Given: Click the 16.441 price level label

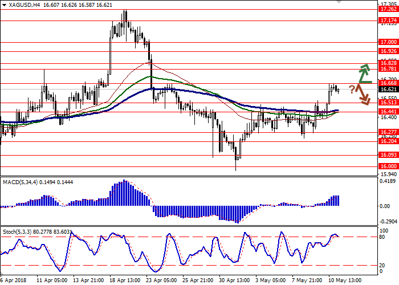Looking at the screenshot, I should point(388,112).
